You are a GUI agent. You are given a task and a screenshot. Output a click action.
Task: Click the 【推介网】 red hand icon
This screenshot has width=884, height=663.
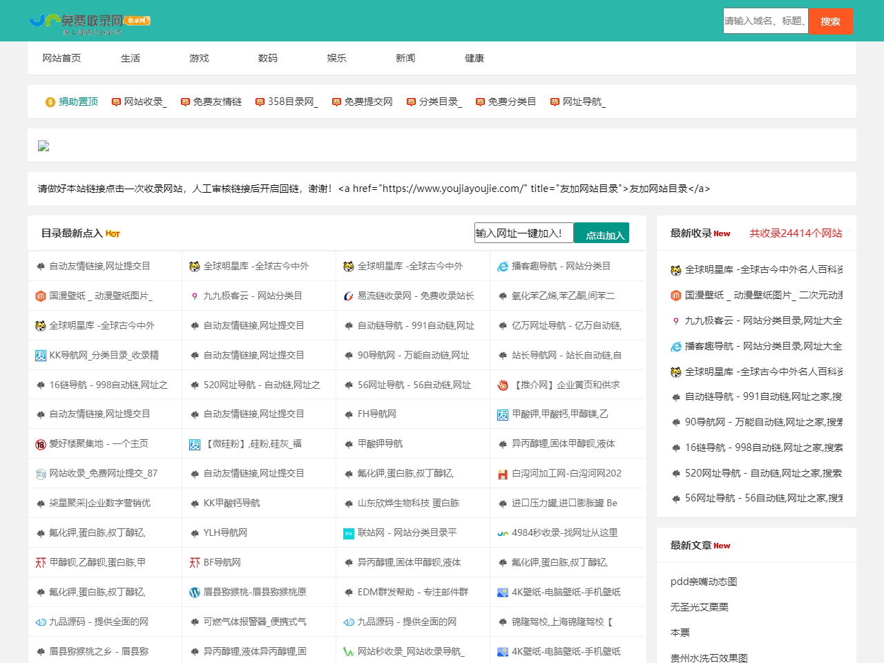[503, 385]
